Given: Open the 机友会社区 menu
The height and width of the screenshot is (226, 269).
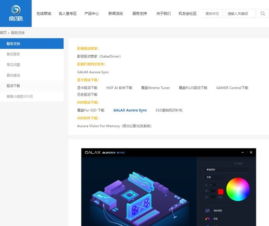Looking at the screenshot, I should coord(187,13).
